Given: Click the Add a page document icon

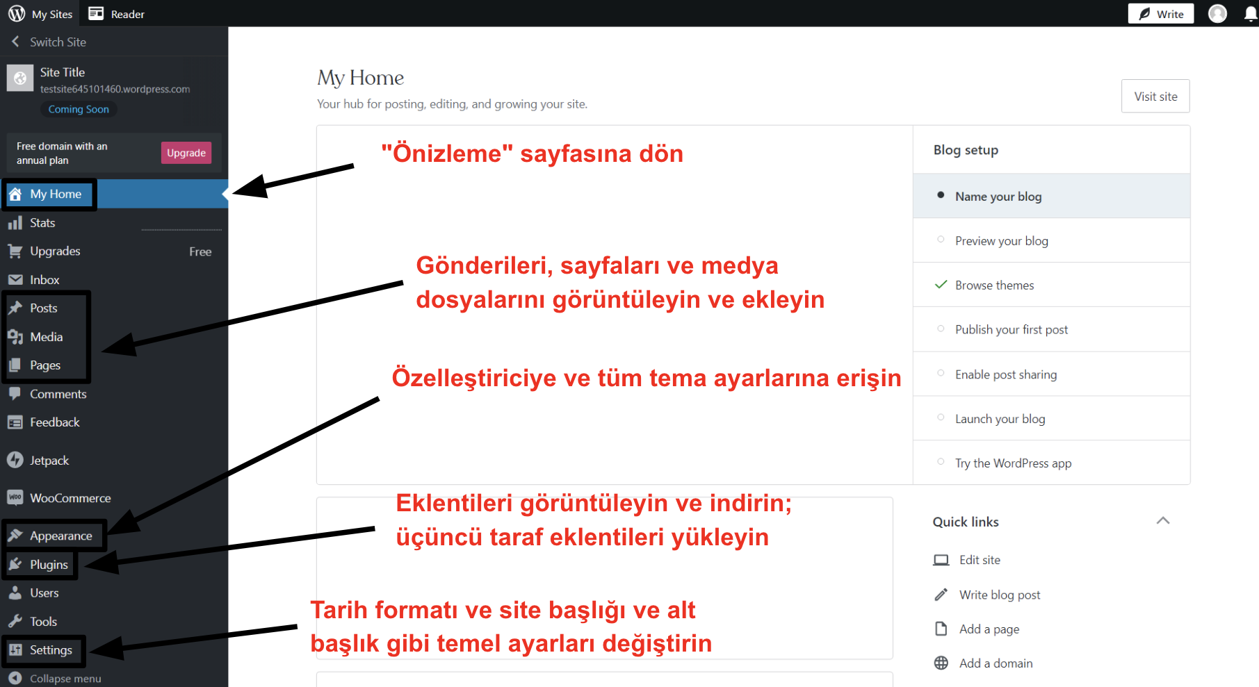Looking at the screenshot, I should click(941, 629).
